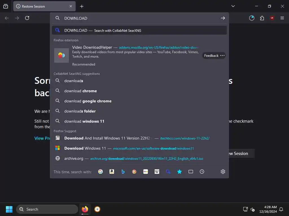Viewport: 289px width, 216px height.
Task: Expand the list all tabs chevron
Action: [233, 6]
